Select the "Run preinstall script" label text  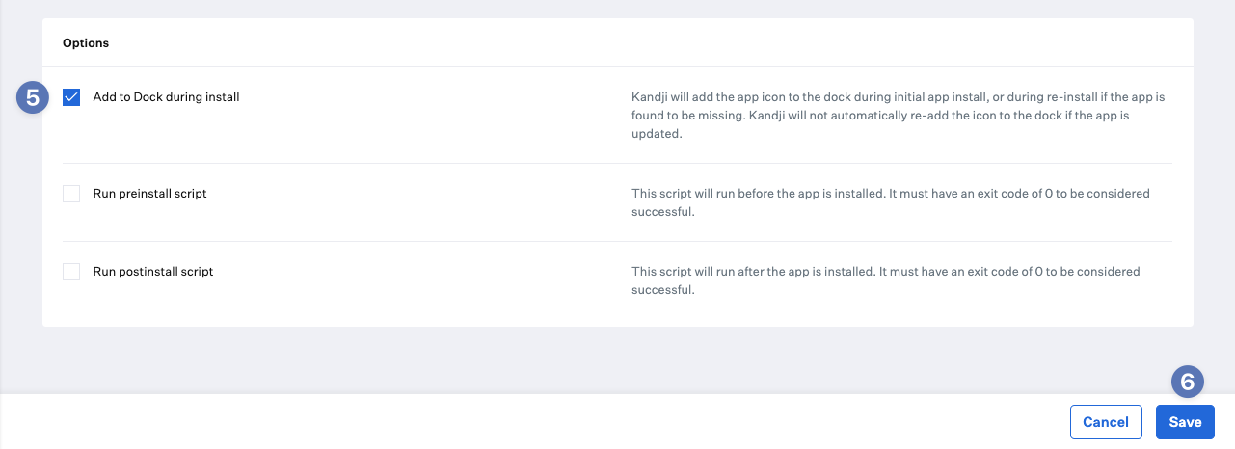tap(149, 194)
